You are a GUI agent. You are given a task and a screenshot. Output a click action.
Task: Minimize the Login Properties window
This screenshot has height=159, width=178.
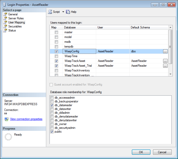[x=155, y=5]
